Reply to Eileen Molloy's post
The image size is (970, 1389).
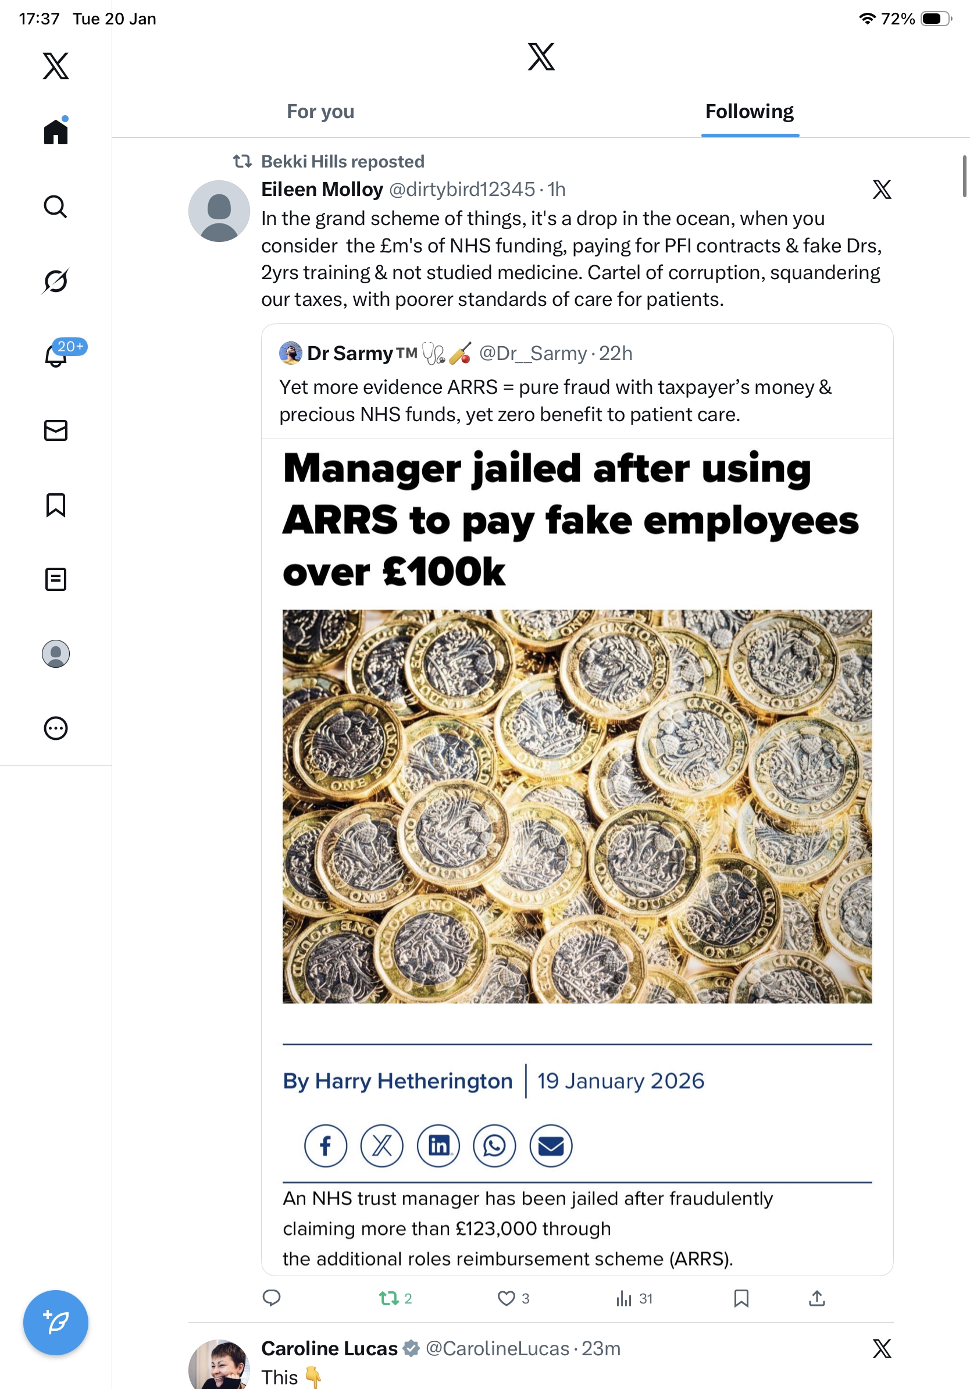pos(272,1298)
